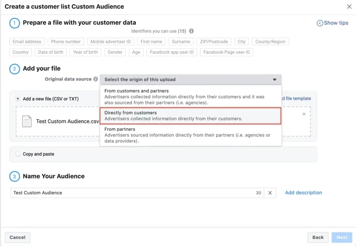Choose From partners option
Image resolution: width=356 pixels, height=246 pixels.
click(x=190, y=135)
